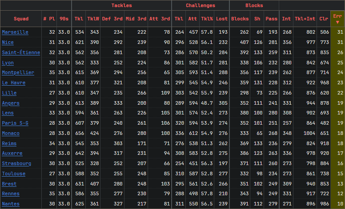Sort by # Pl column header
This screenshot has height=209, width=345.
(49, 19)
